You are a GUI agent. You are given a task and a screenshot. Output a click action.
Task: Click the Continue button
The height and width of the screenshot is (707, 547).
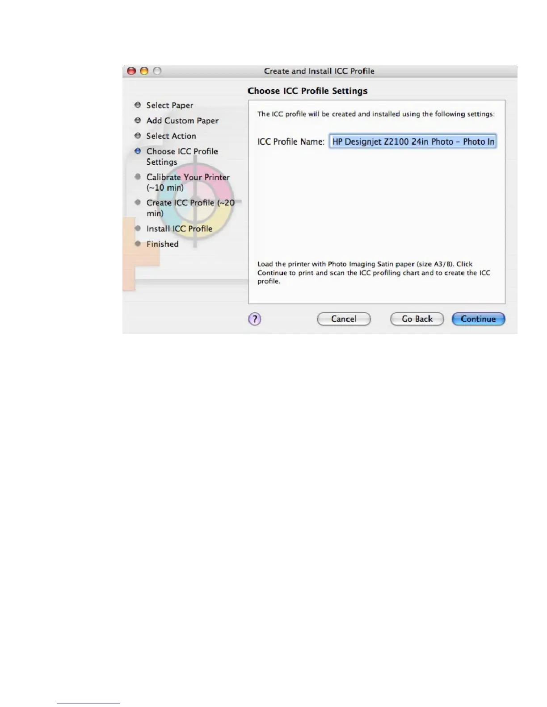(478, 319)
